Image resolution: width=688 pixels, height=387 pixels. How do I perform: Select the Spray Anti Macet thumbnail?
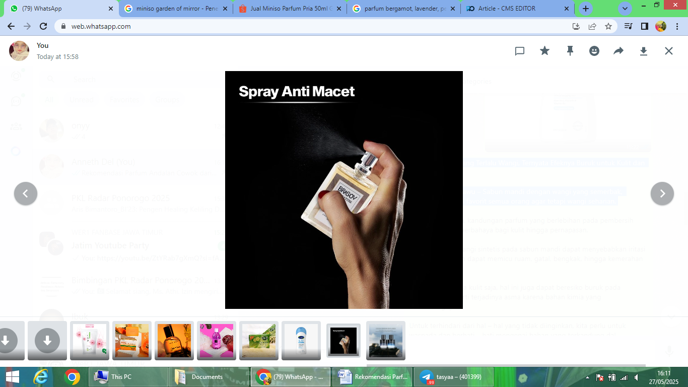click(x=343, y=341)
